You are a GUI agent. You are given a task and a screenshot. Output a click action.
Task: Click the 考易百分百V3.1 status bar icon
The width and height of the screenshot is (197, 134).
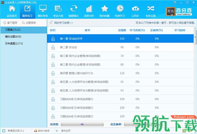click(x=4, y=131)
